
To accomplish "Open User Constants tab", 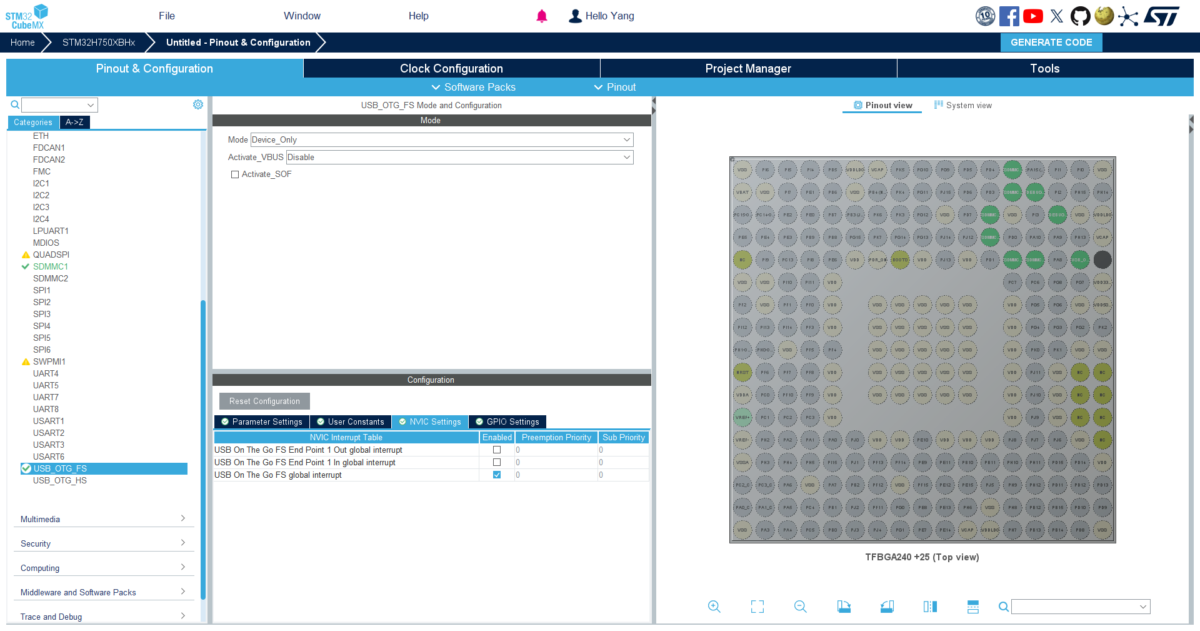I will 351,422.
